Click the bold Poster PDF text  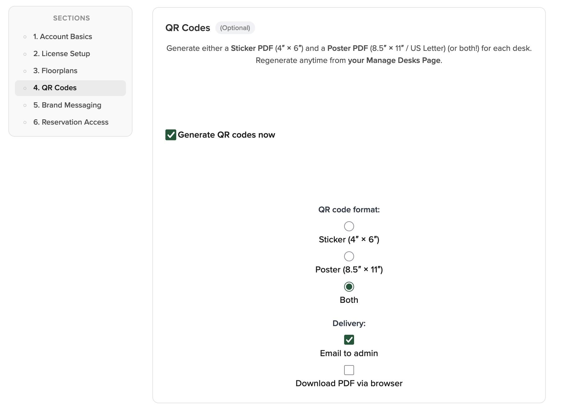347,48
